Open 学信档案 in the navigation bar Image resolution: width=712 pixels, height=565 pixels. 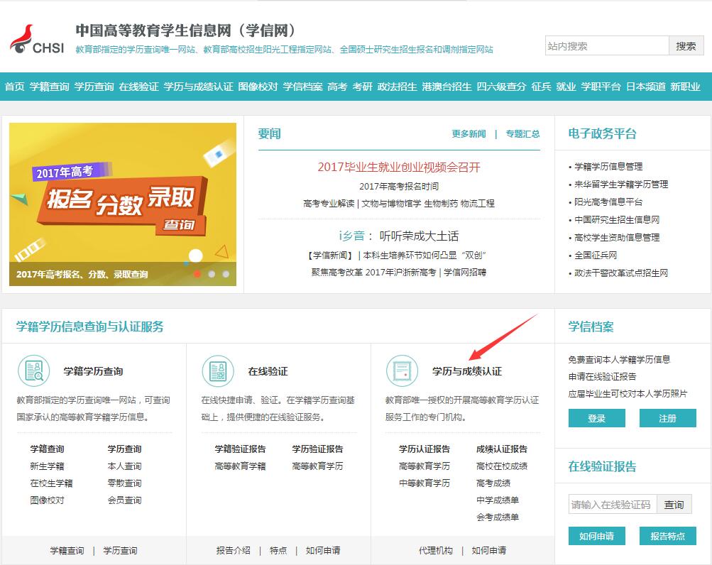point(303,87)
